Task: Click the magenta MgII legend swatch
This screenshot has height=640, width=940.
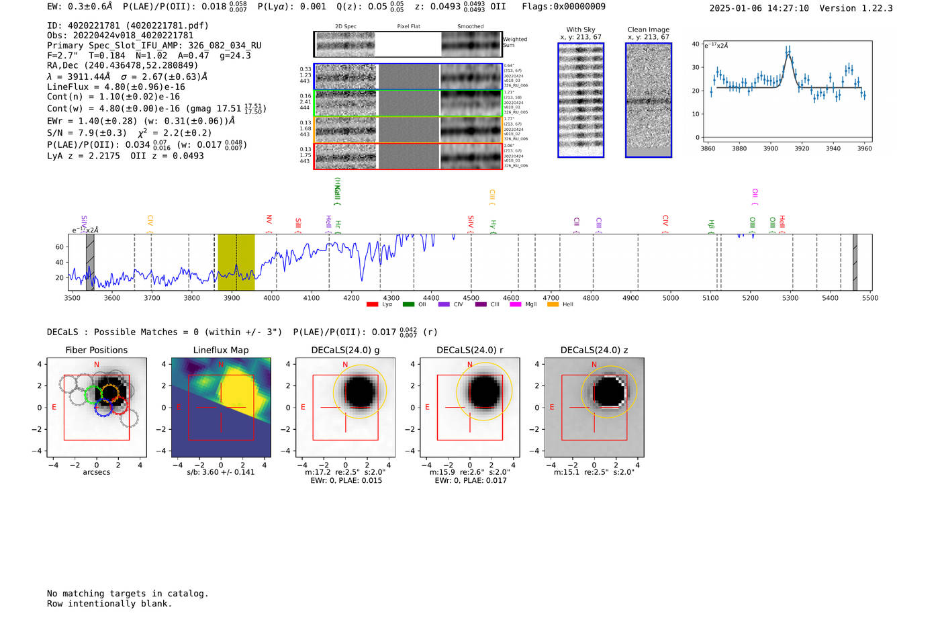Action: point(516,305)
